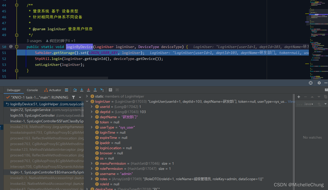Open the thread selector dropdown arrow
Screen dimensions: 328x190
80,97
